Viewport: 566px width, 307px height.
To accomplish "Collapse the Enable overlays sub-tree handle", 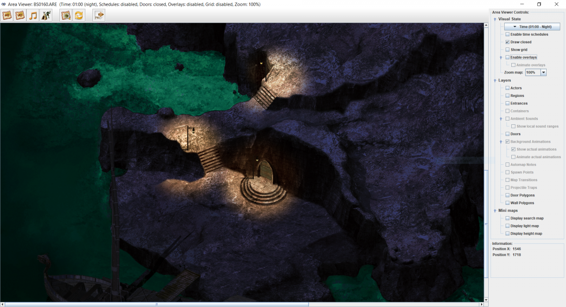I will (x=501, y=57).
